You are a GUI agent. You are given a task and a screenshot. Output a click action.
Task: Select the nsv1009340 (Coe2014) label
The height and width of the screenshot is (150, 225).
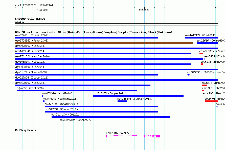click(x=30, y=51)
